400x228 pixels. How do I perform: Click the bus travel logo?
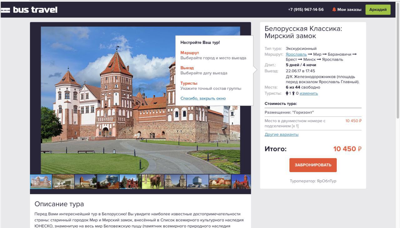[29, 10]
